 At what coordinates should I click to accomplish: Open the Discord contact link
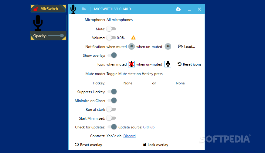point(129,136)
